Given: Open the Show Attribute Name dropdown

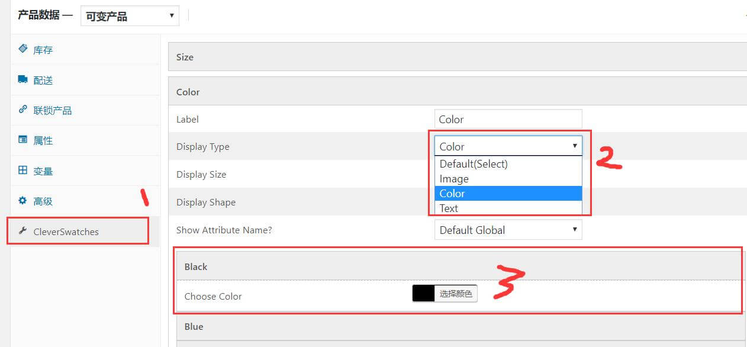Looking at the screenshot, I should (x=508, y=230).
